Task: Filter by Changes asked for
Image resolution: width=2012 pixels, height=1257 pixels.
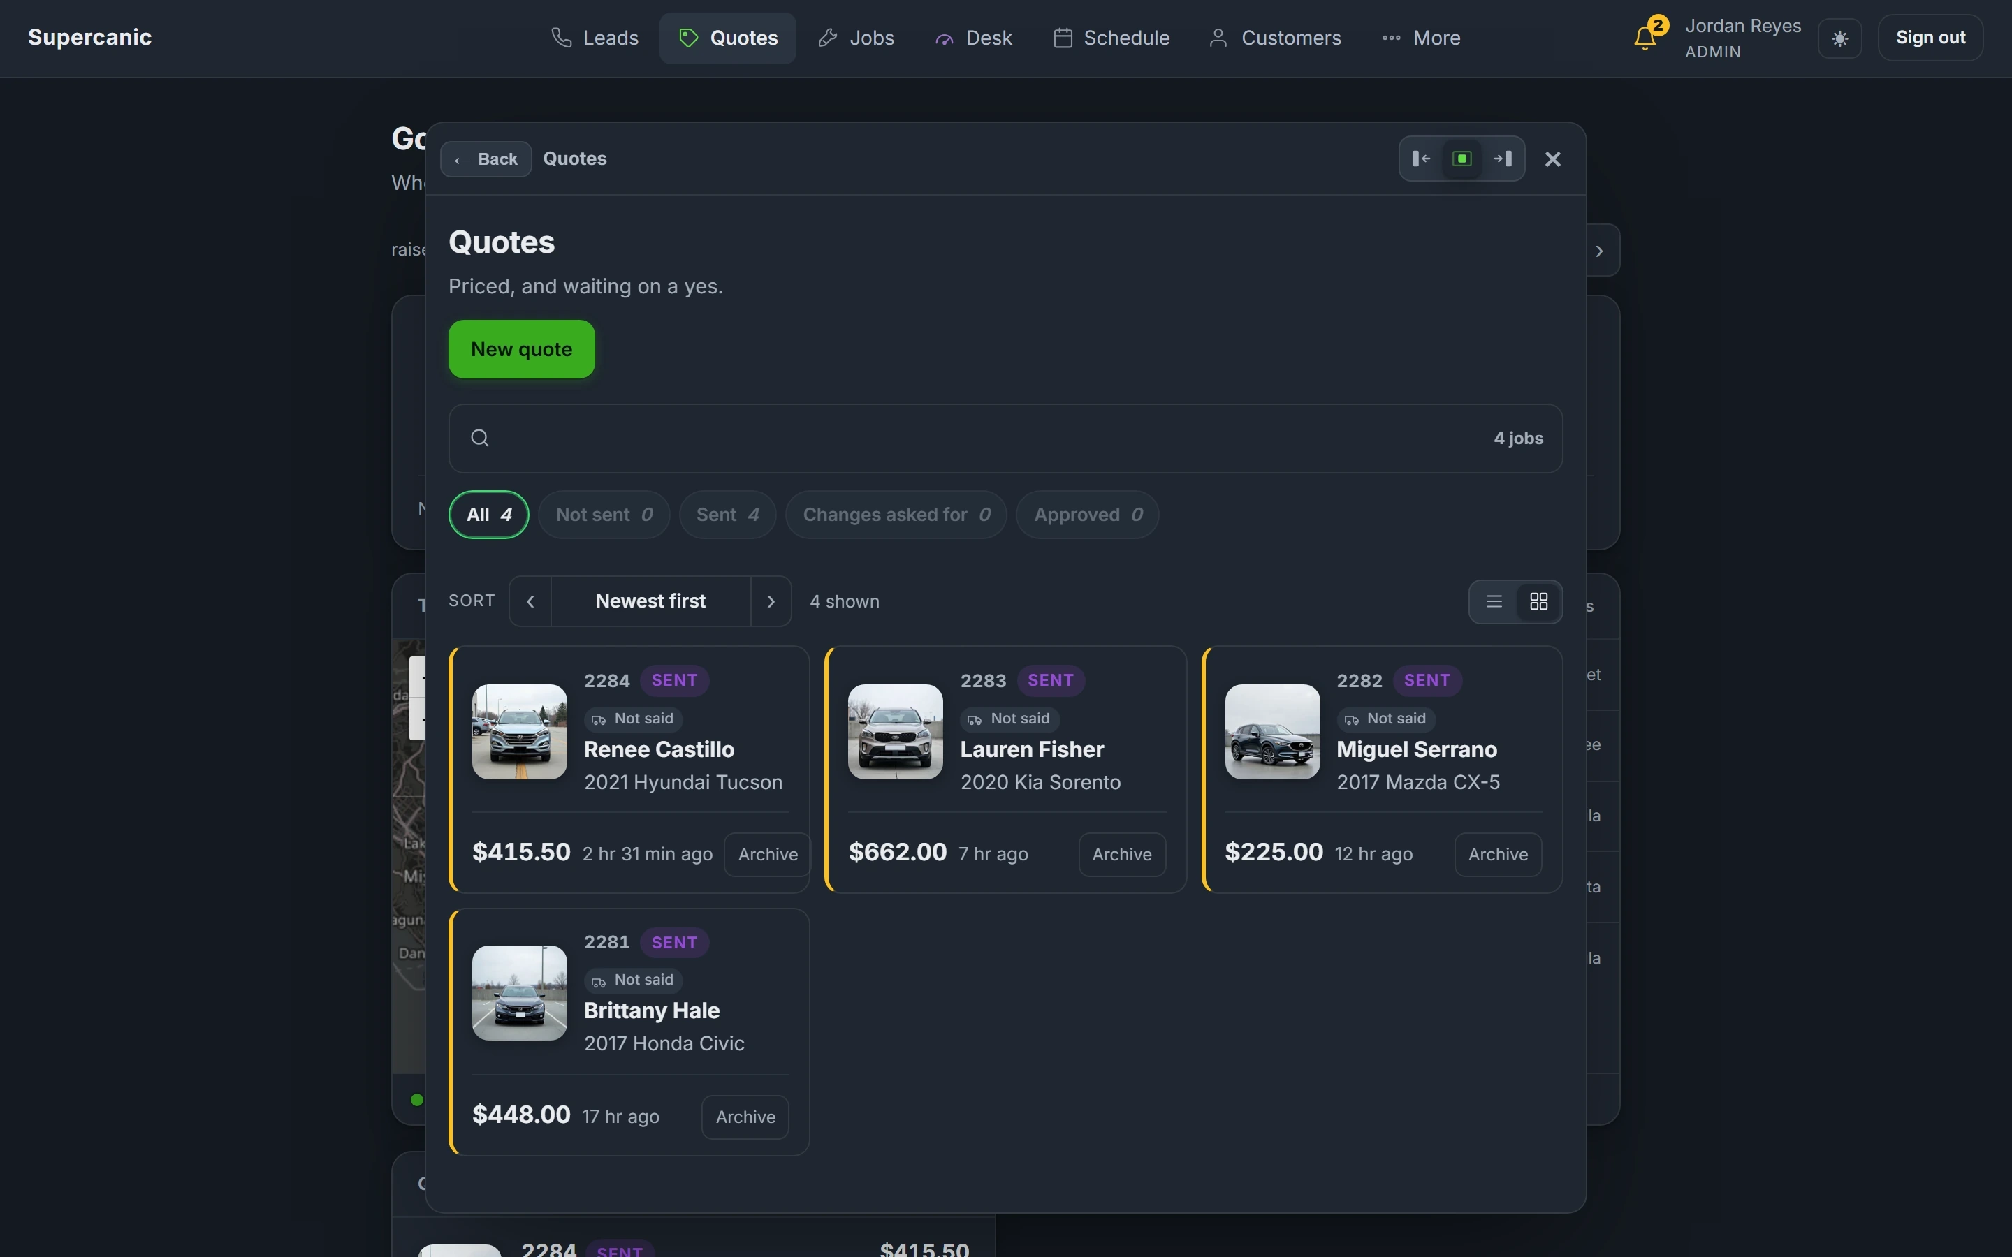Action: [x=896, y=515]
